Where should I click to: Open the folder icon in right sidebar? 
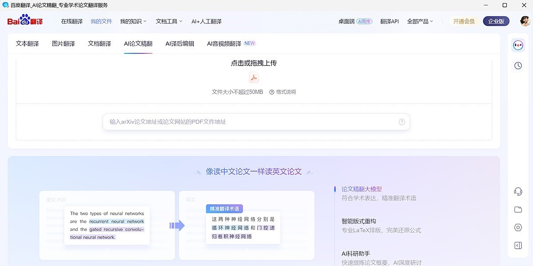[x=517, y=209]
